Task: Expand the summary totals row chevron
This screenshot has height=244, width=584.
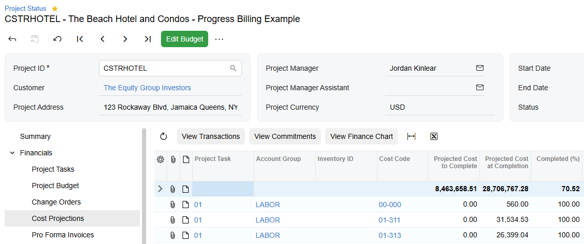Action: coord(160,189)
